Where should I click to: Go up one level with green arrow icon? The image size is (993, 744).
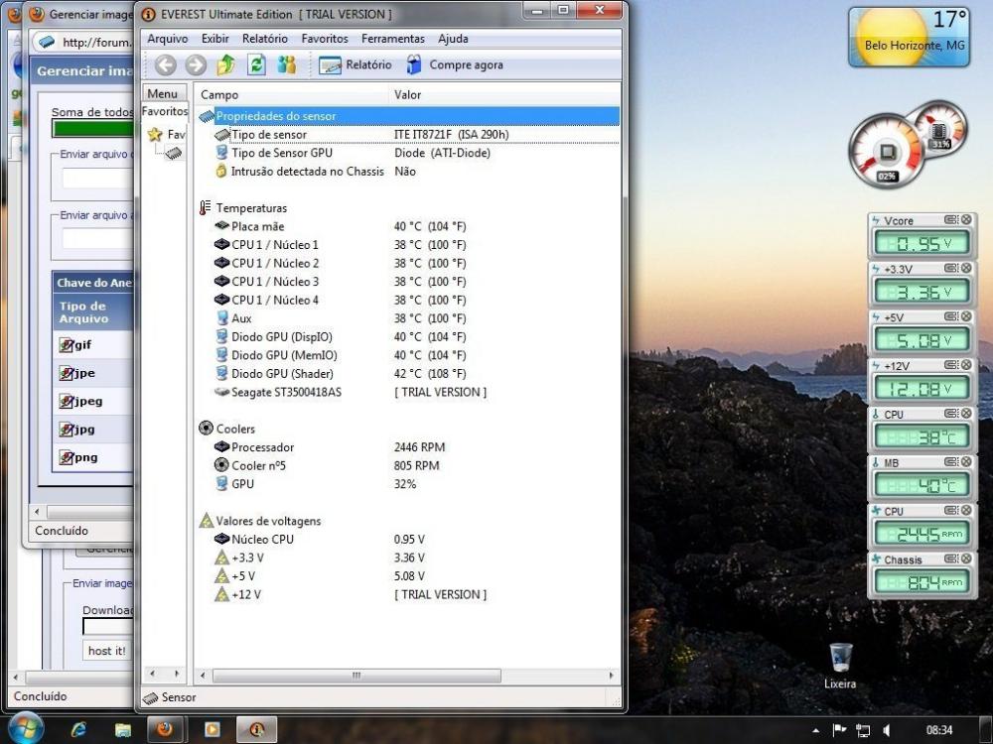click(226, 65)
